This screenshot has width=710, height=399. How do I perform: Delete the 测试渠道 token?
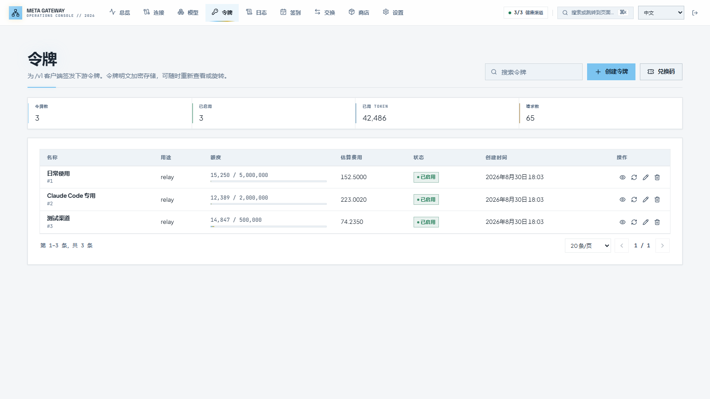click(657, 222)
